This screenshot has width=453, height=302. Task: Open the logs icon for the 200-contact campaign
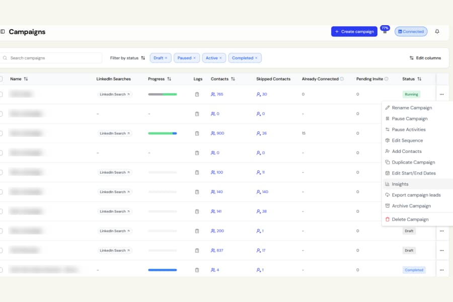(197, 231)
